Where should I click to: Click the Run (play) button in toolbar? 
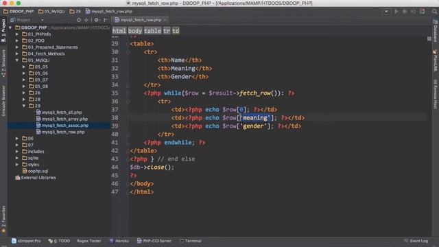[396, 12]
